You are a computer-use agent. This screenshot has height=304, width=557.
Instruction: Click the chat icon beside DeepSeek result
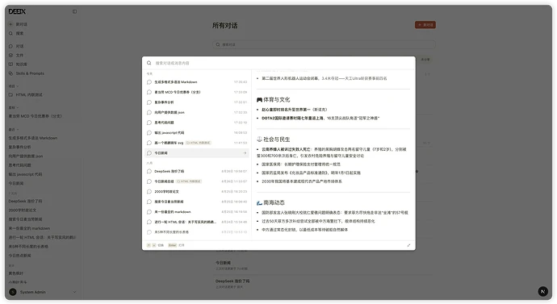[149, 171]
